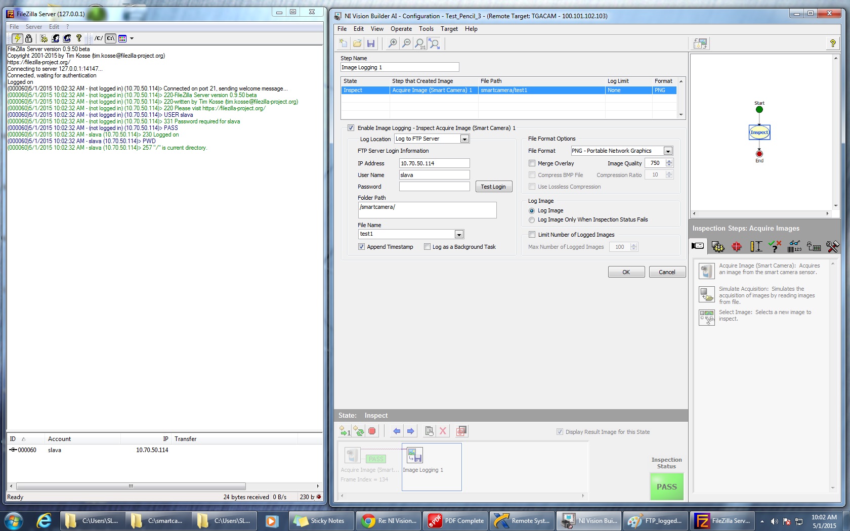Select the Log Image radio button
Viewport: 850px width, 531px height.
(532, 211)
